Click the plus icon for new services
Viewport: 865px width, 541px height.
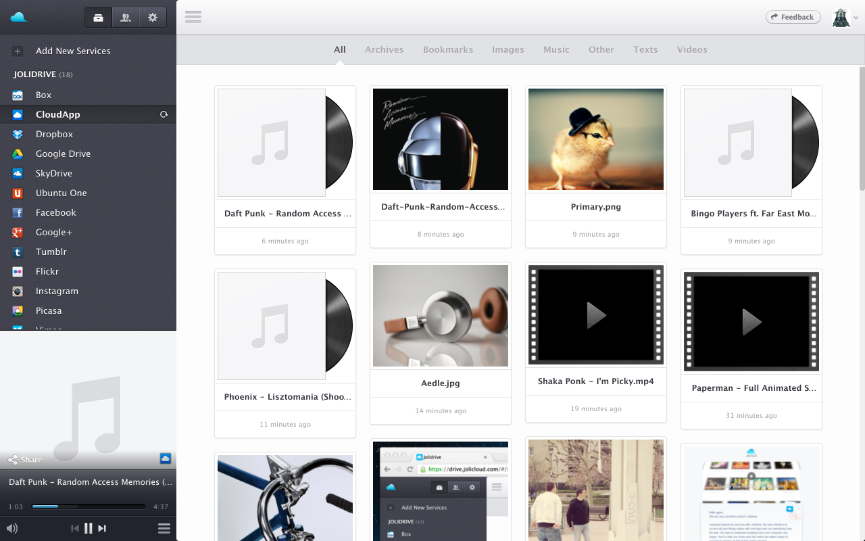(18, 51)
